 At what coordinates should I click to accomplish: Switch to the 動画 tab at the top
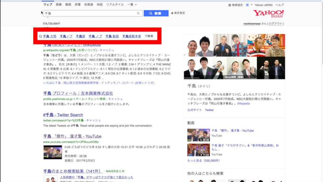tap(68, 4)
